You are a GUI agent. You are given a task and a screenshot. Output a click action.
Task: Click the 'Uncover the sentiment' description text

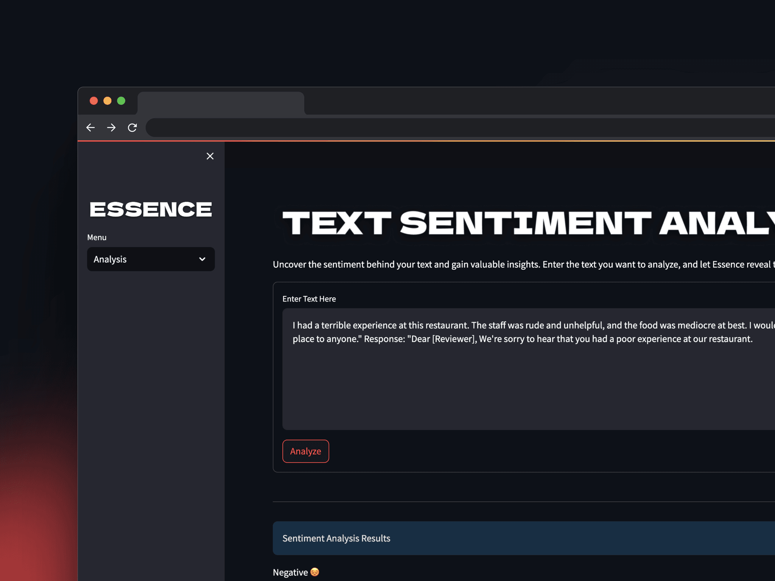[524, 264]
